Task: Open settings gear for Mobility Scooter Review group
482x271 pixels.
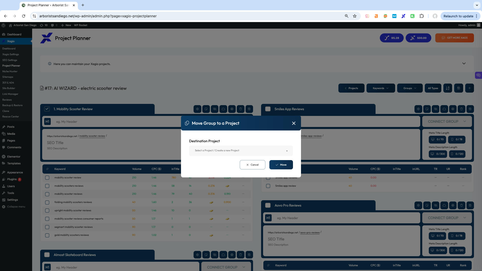Action: pyautogui.click(x=197, y=109)
